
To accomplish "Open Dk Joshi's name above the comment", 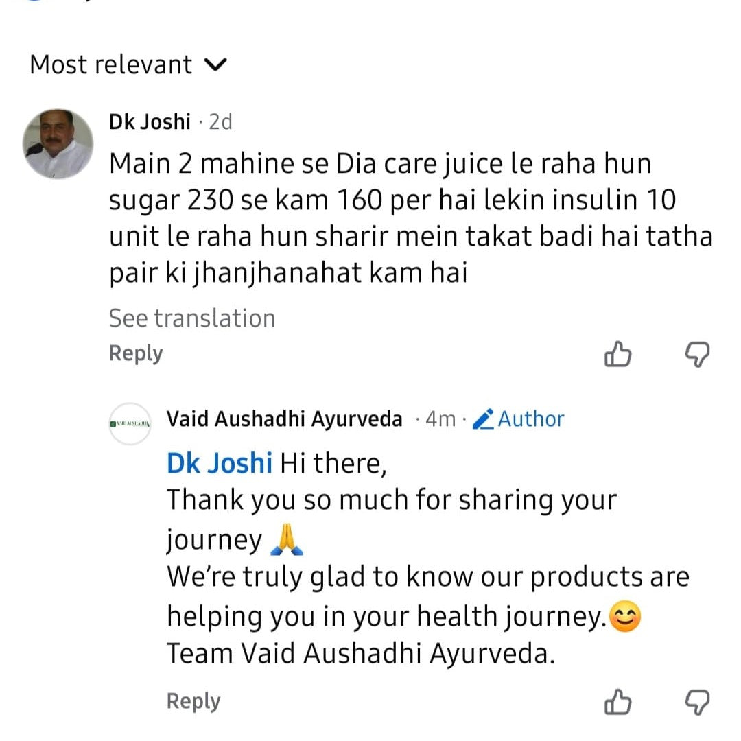I will [150, 121].
